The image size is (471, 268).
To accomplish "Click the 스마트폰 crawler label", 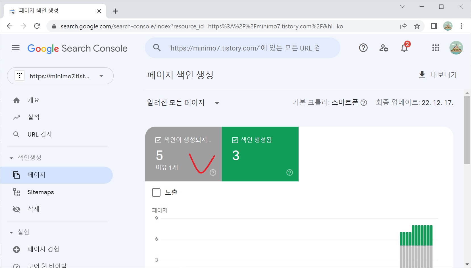I will pos(345,102).
